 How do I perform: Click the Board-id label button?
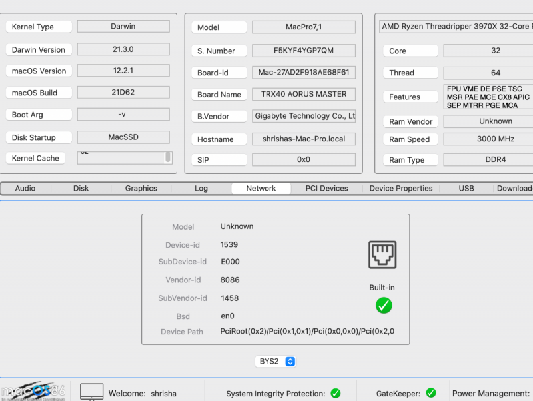point(219,73)
